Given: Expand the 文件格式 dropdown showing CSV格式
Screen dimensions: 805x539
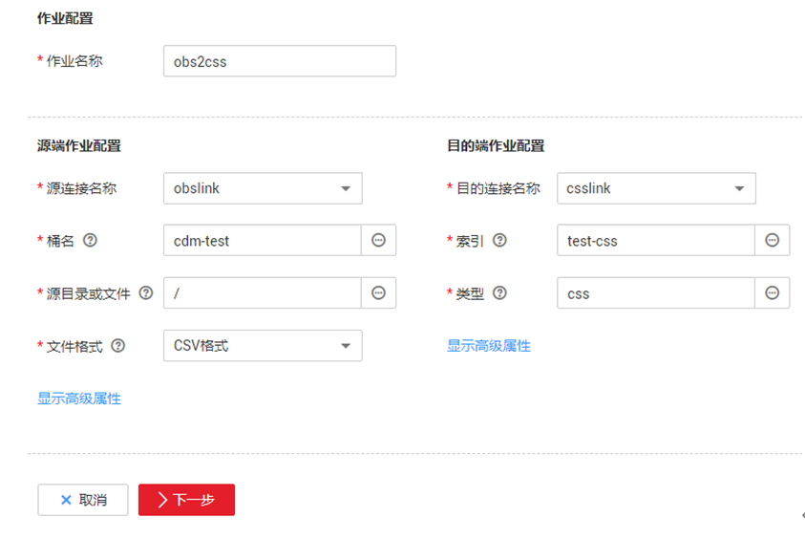Looking at the screenshot, I should pos(263,346).
